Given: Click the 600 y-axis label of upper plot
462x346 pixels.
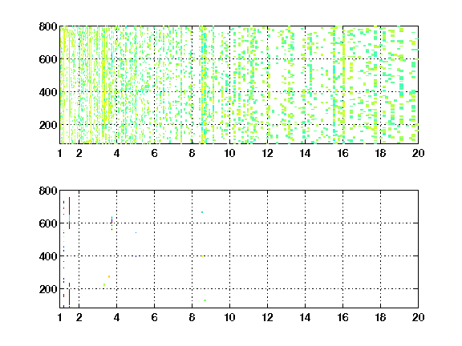Looking at the screenshot, I should pyautogui.click(x=48, y=59).
